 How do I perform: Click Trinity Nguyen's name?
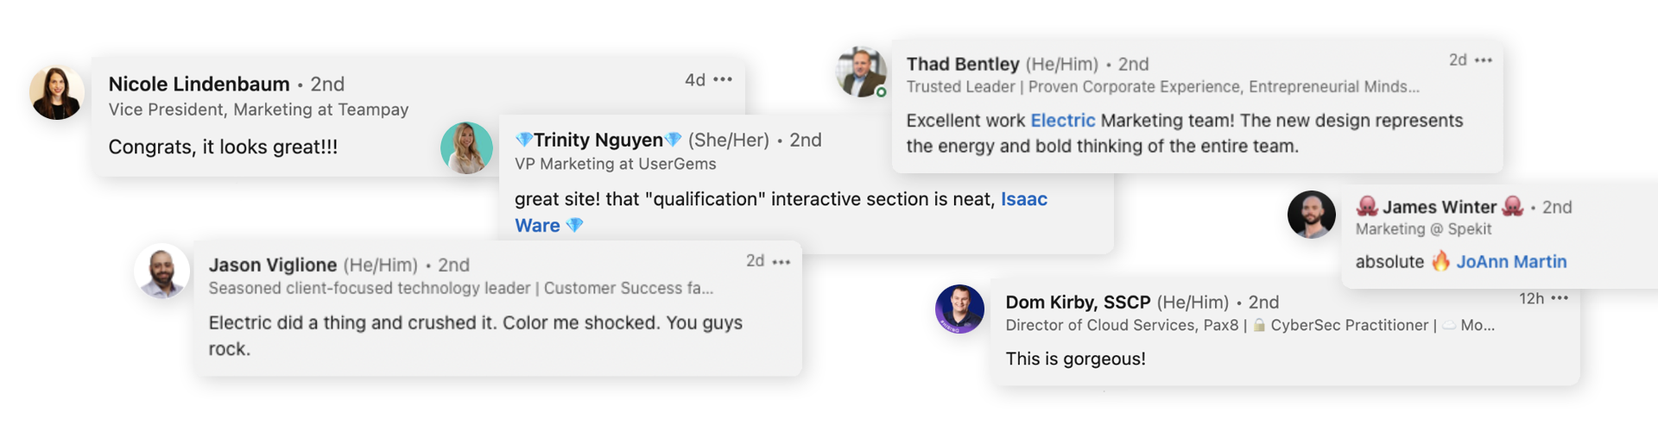click(x=598, y=140)
